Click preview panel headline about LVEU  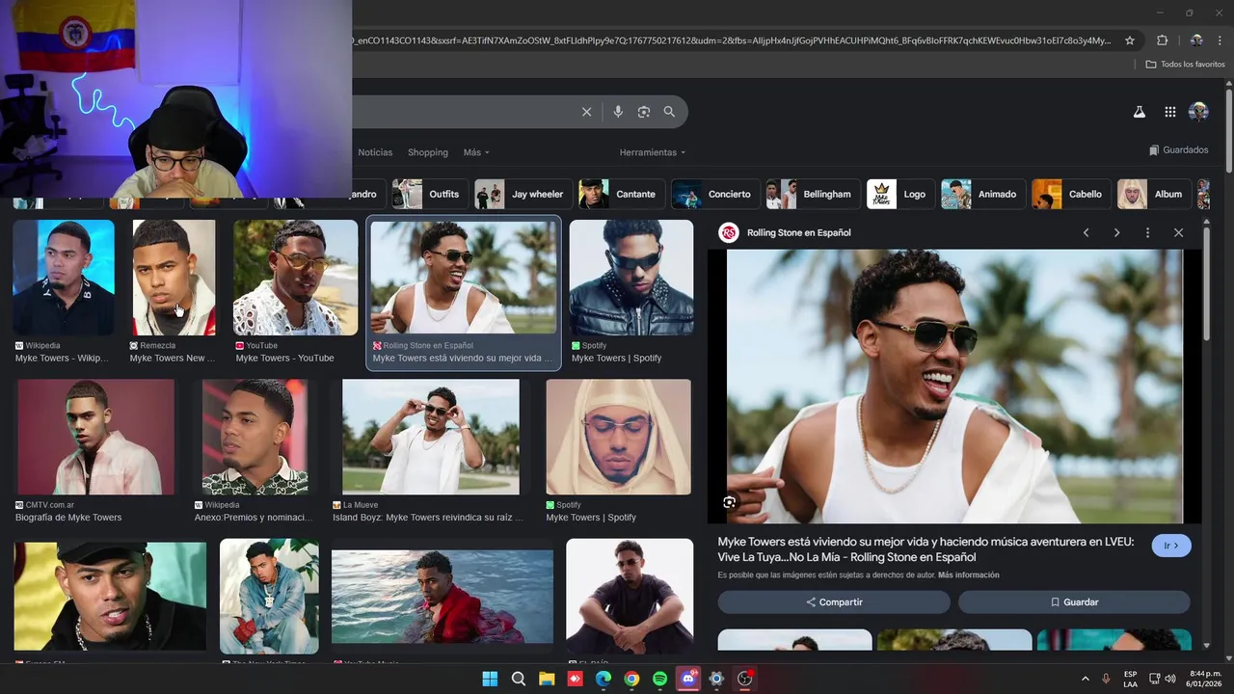click(x=925, y=549)
